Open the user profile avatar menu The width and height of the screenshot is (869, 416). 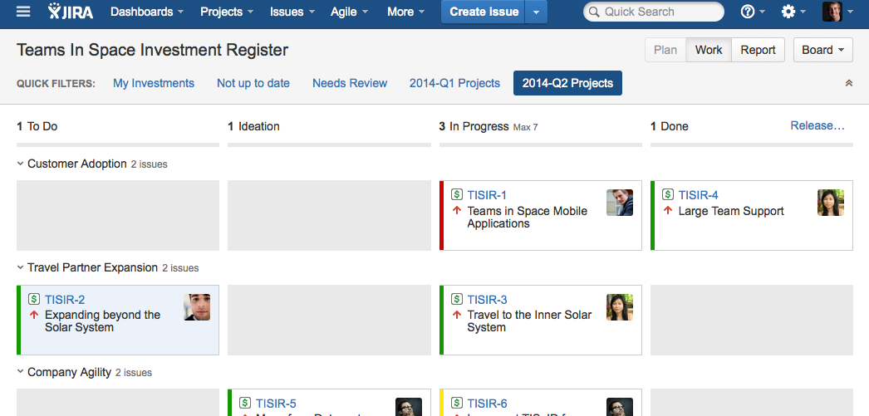pos(837,12)
